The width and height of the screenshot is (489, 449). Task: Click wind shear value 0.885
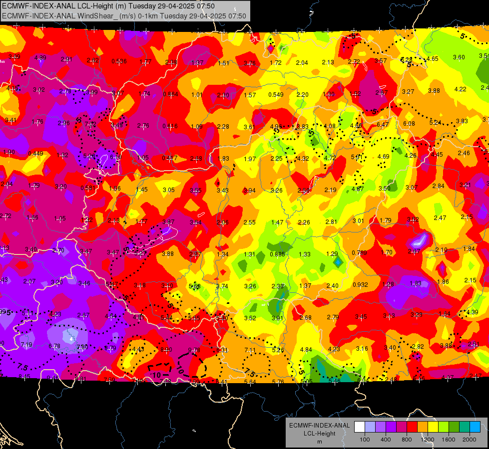(278, 254)
